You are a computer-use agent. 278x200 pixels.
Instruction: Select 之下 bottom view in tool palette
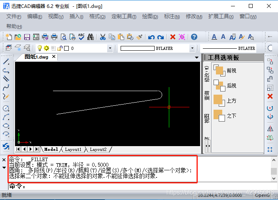(225, 116)
